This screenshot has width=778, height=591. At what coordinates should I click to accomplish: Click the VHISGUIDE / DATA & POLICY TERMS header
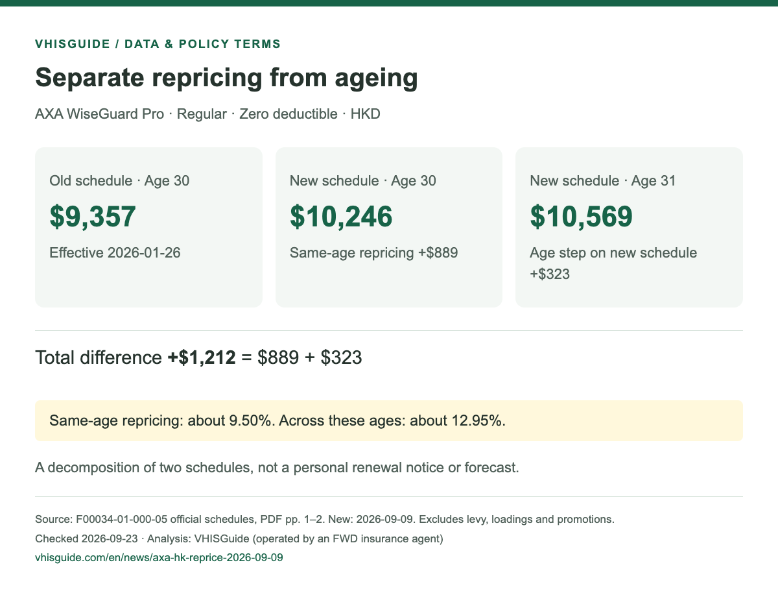pyautogui.click(x=158, y=44)
